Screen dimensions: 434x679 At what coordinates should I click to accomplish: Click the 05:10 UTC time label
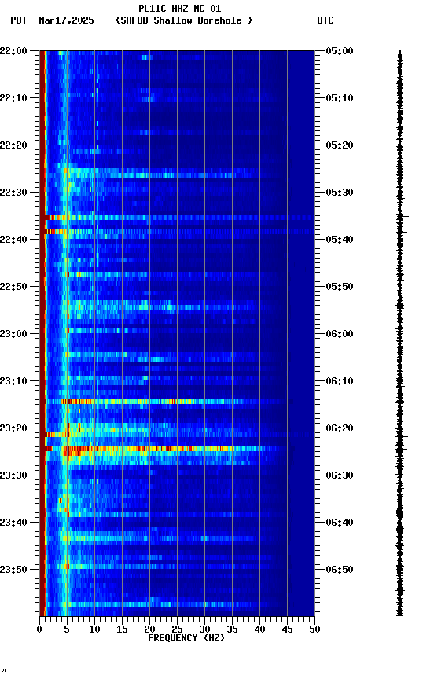(x=340, y=98)
